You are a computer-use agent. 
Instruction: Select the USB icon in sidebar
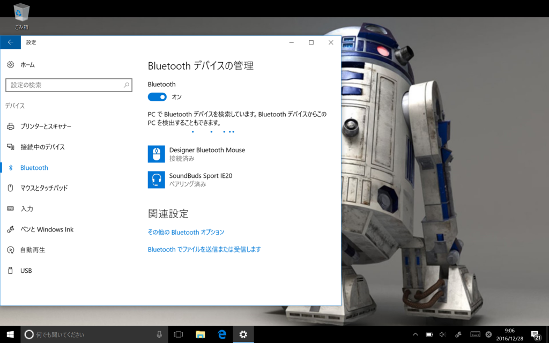[x=11, y=271]
